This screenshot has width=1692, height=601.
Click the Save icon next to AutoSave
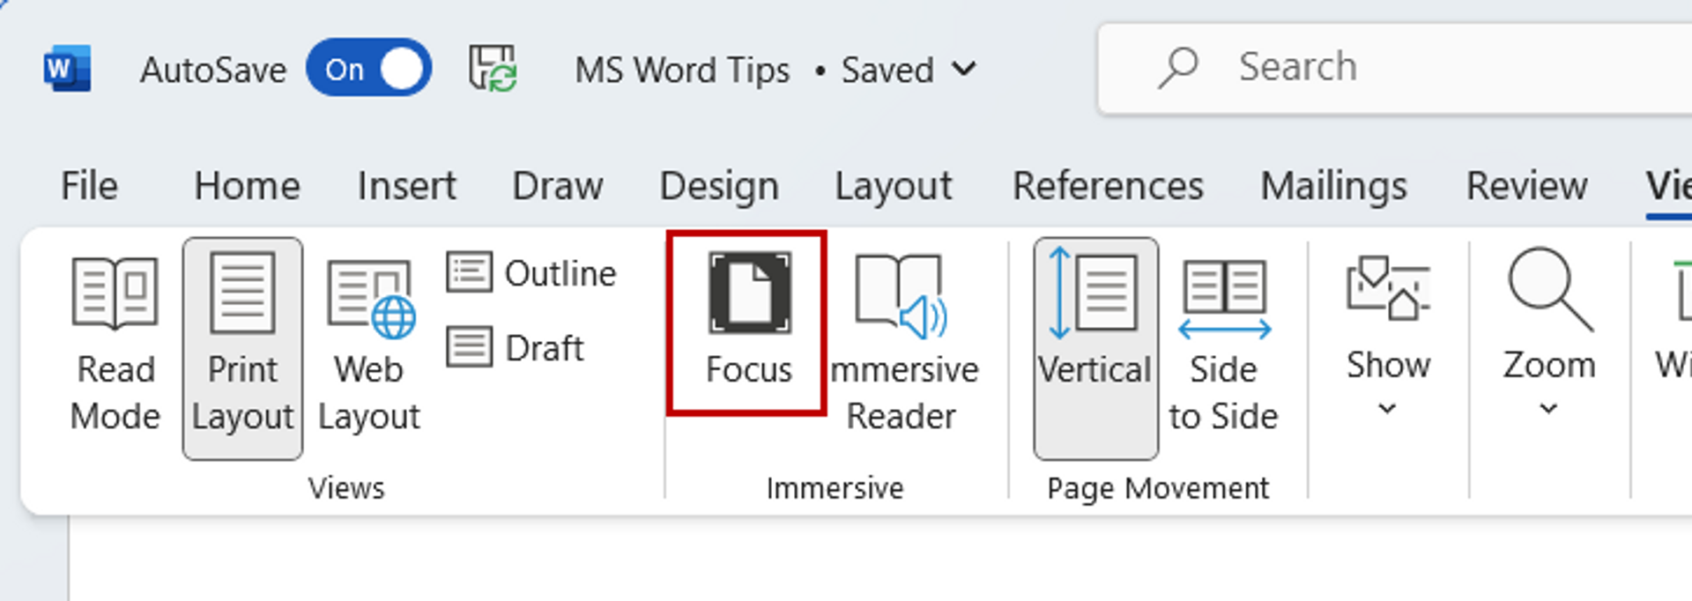pos(491,69)
